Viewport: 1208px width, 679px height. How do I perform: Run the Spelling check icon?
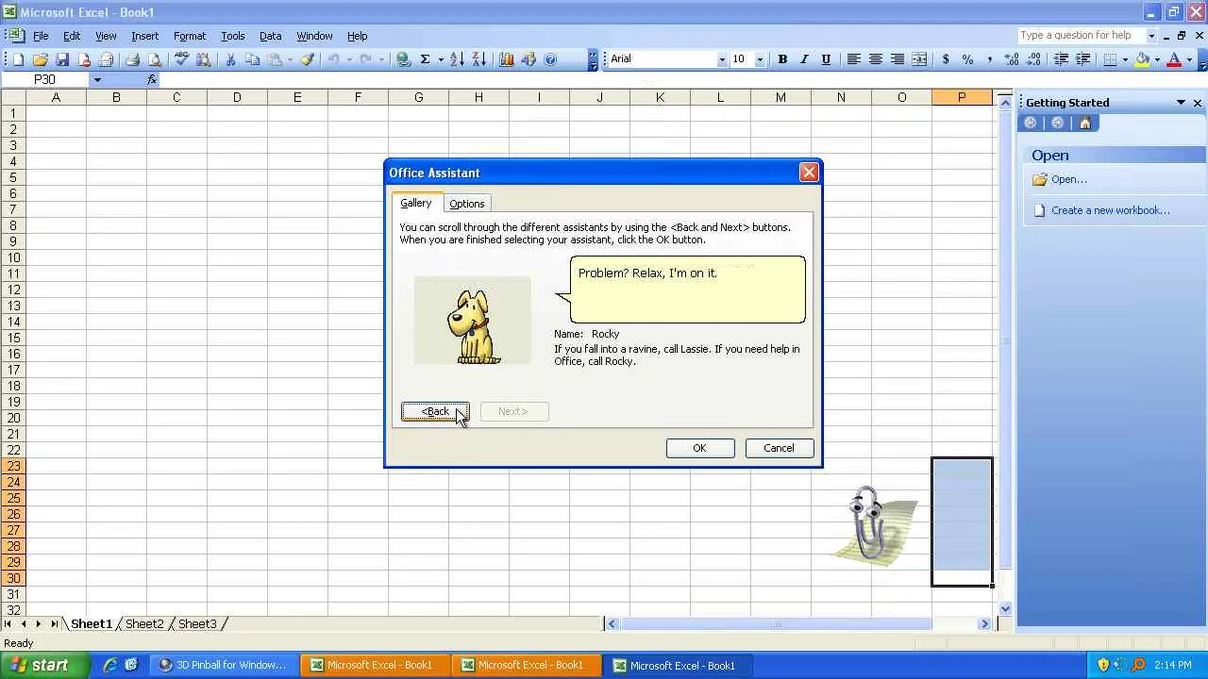click(181, 59)
